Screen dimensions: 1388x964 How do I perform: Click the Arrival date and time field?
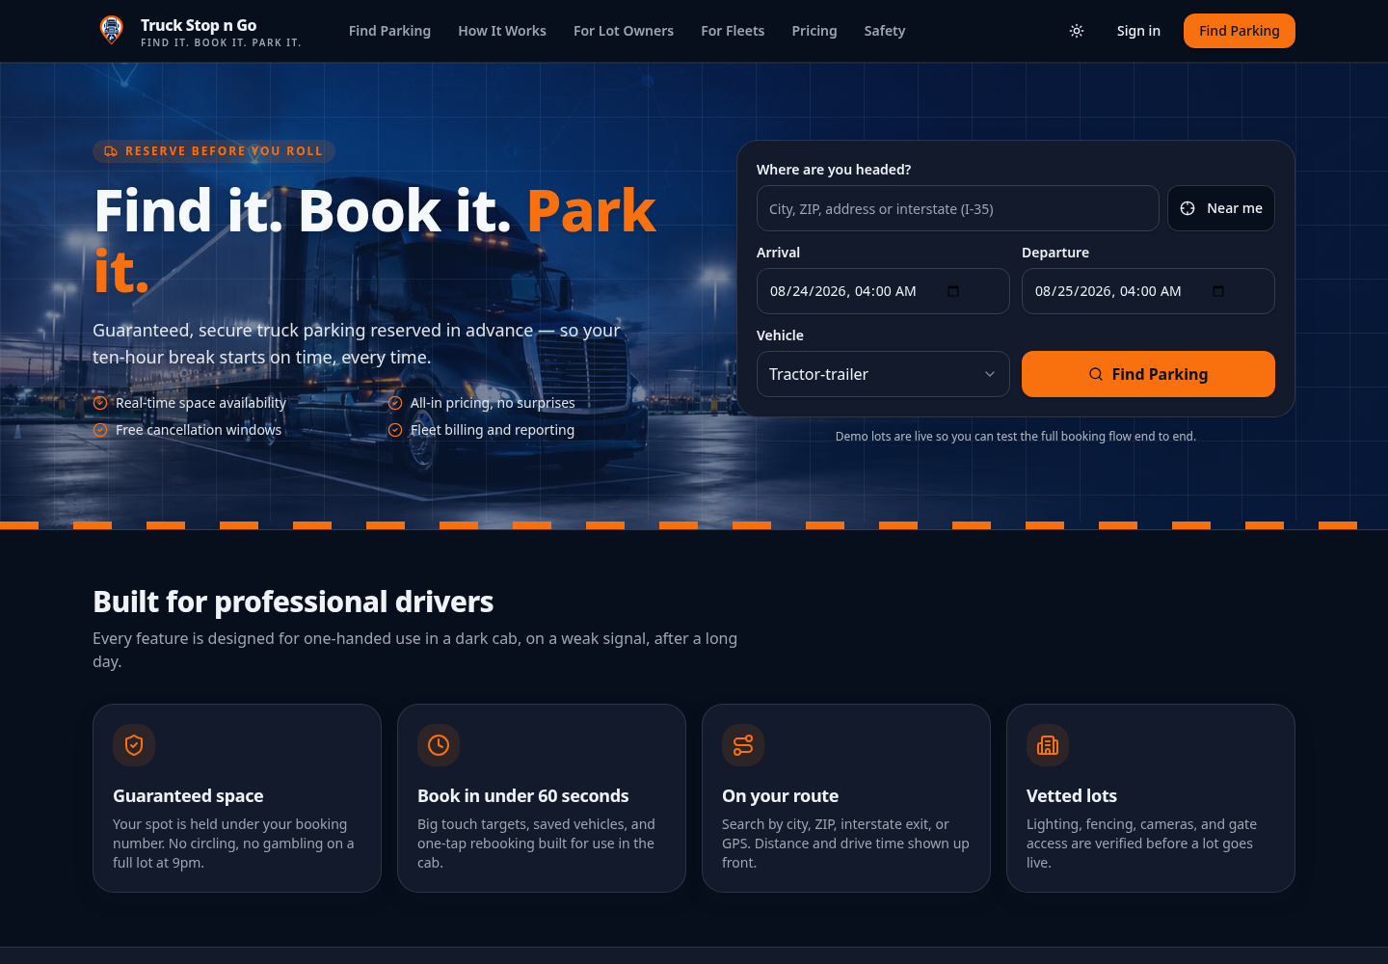(883, 291)
